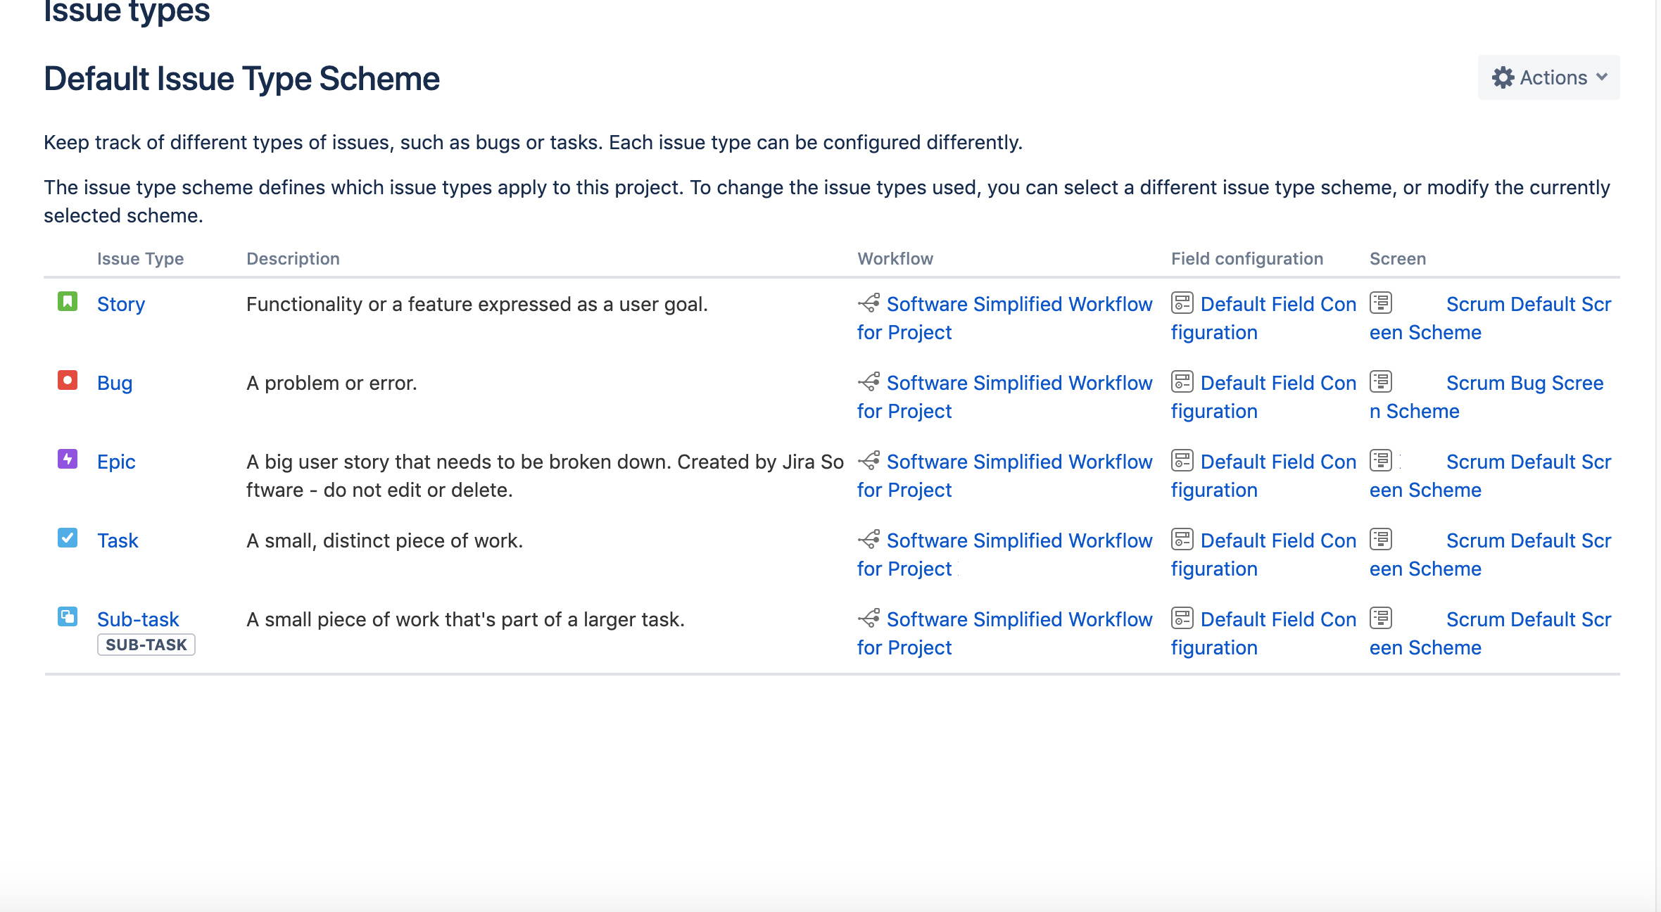
Task: Click the screen scheme icon in Sub-task row
Action: click(x=1381, y=618)
